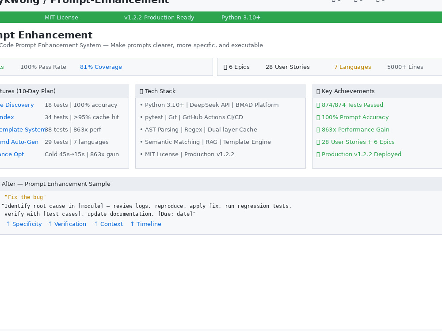This screenshot has width=442, height=331.
Task: Open the Auto-Gen feature link
Action: point(19,142)
